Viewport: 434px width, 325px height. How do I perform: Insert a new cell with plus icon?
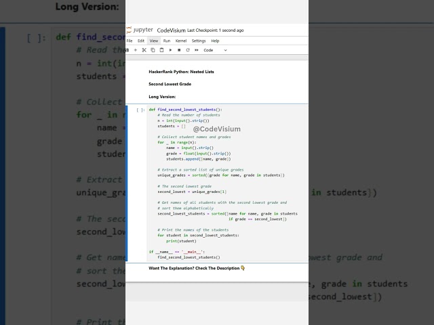point(136,50)
